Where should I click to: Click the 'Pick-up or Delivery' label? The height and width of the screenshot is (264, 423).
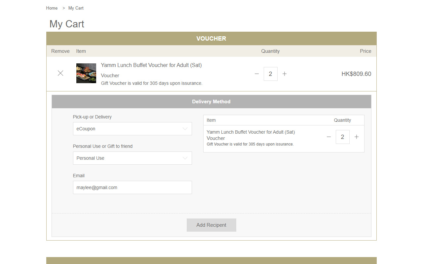[x=92, y=117]
